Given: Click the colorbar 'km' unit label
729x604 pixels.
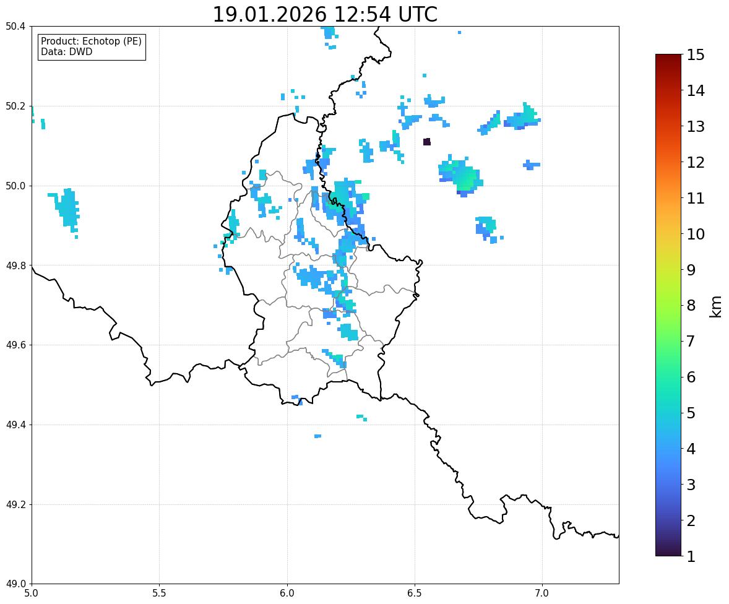Looking at the screenshot, I should pos(716,306).
